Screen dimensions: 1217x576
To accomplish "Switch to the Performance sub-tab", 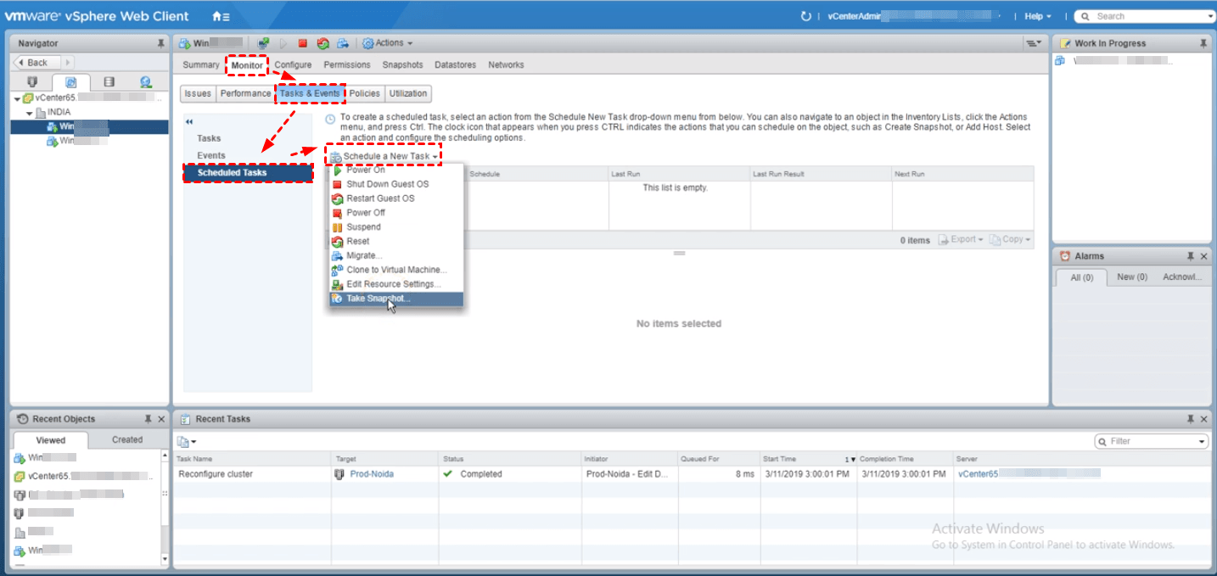I will click(245, 93).
